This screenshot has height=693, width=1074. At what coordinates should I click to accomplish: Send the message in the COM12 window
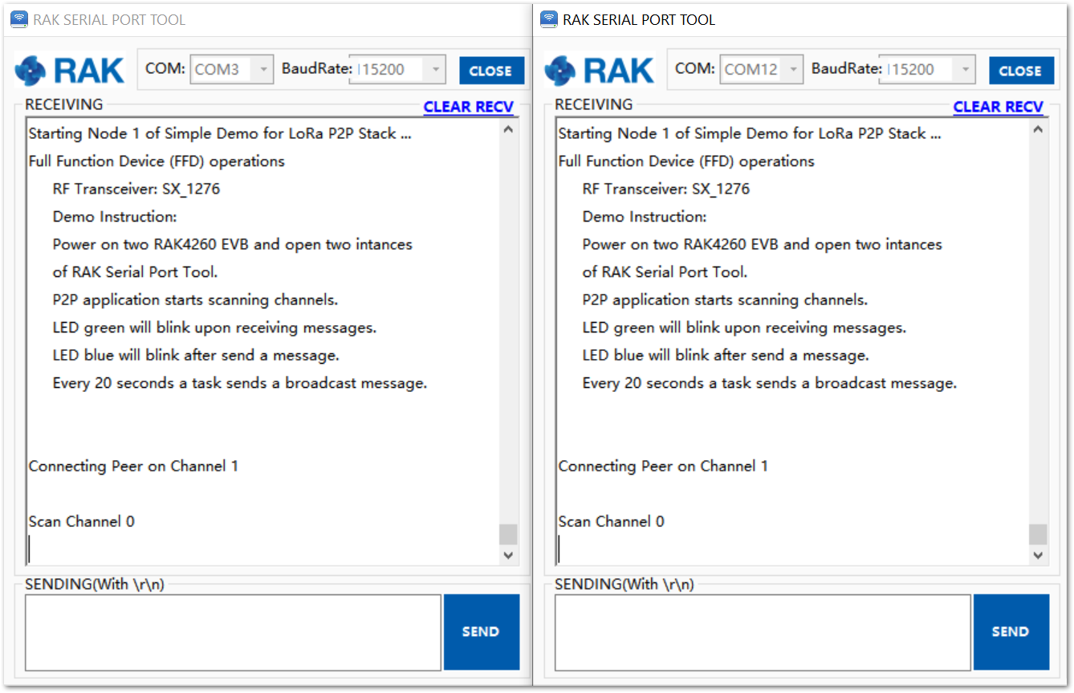[x=1011, y=632]
